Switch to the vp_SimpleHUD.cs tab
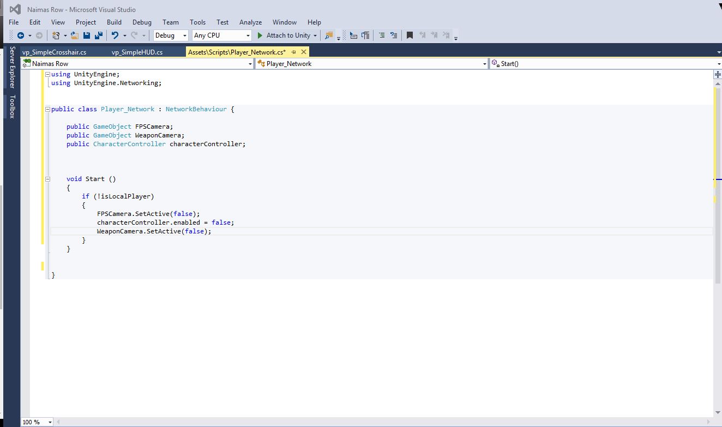This screenshot has width=722, height=427. (137, 52)
